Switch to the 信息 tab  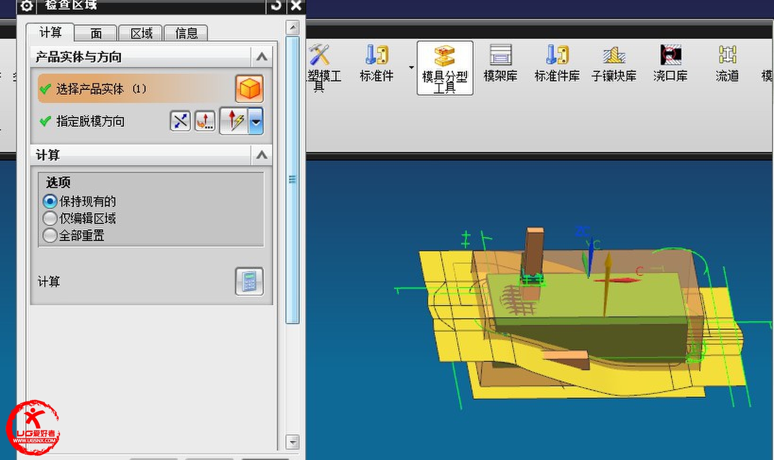coord(186,33)
